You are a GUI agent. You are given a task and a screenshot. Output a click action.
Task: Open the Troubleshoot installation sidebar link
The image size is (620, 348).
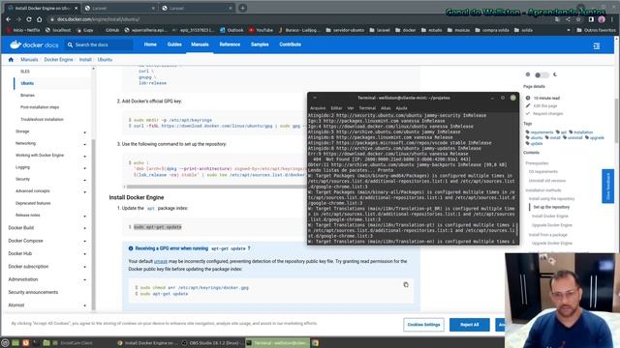click(x=42, y=119)
